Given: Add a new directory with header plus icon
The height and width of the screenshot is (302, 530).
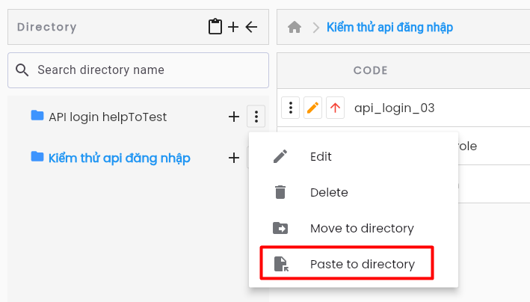Looking at the screenshot, I should tap(233, 27).
